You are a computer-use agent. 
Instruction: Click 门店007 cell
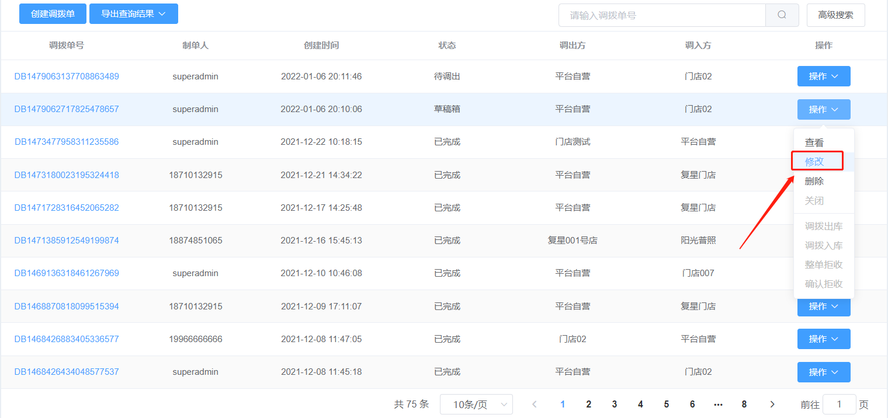tap(698, 273)
